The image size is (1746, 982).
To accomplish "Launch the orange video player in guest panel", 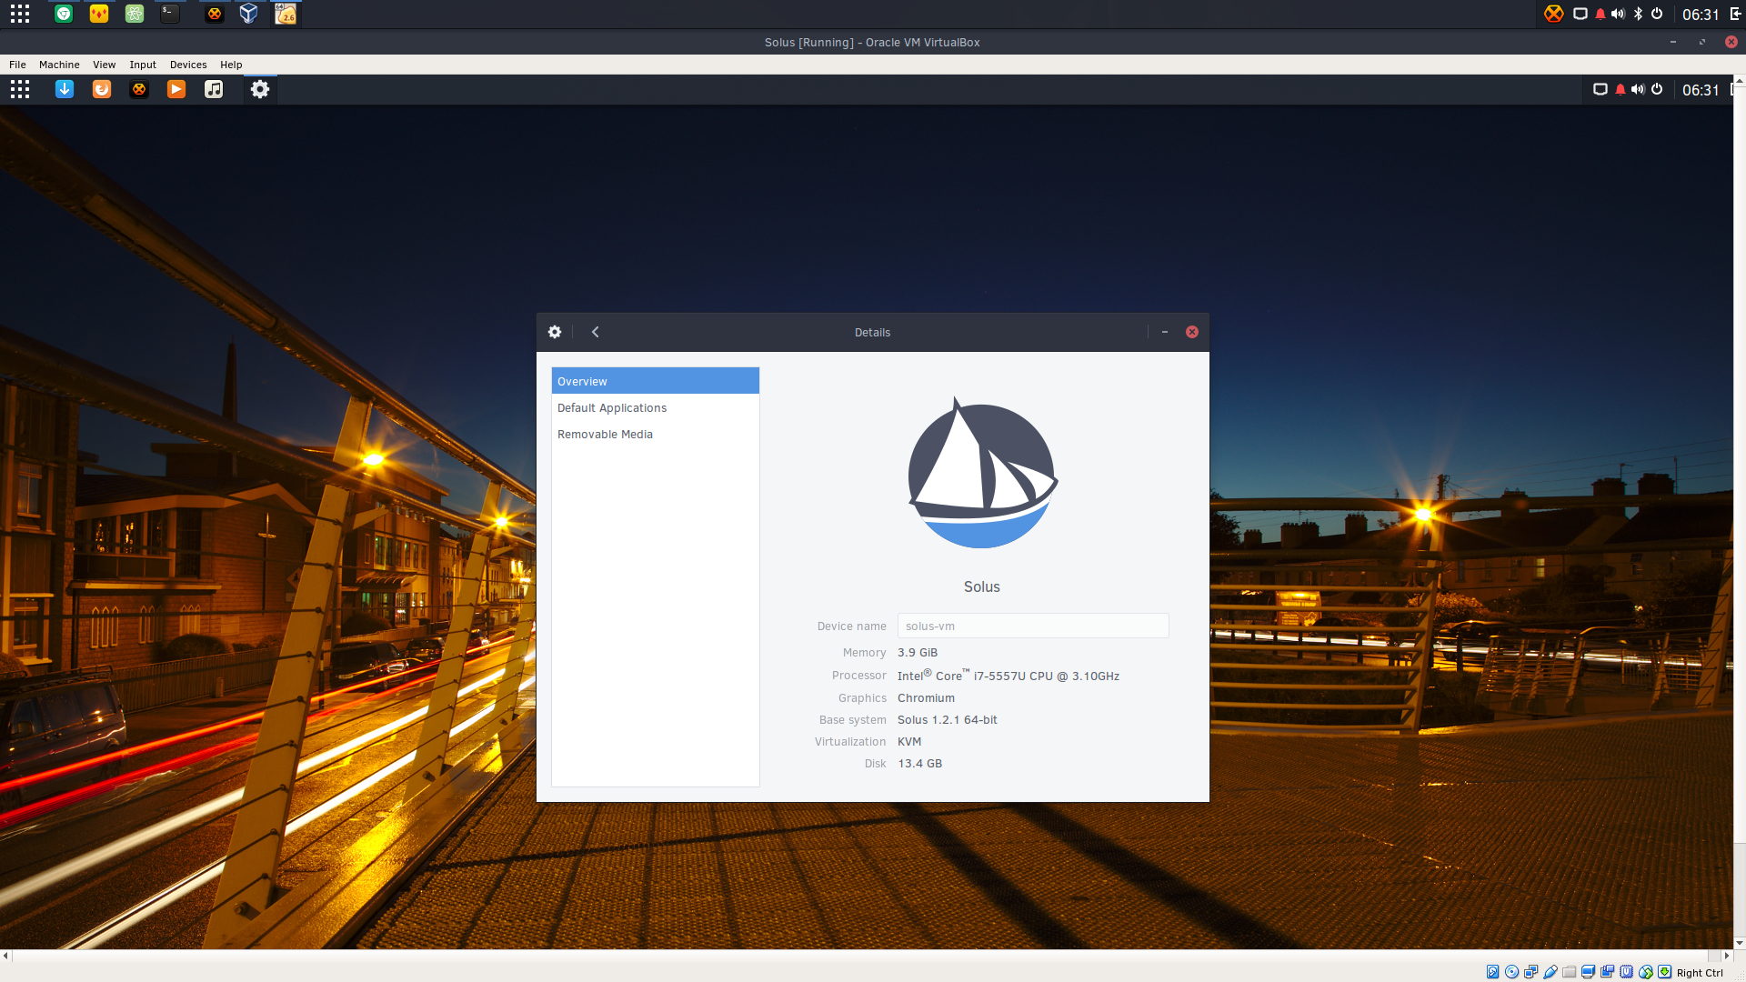I will tap(176, 89).
